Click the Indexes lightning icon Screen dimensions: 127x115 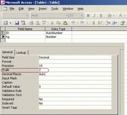[x=100, y=23]
